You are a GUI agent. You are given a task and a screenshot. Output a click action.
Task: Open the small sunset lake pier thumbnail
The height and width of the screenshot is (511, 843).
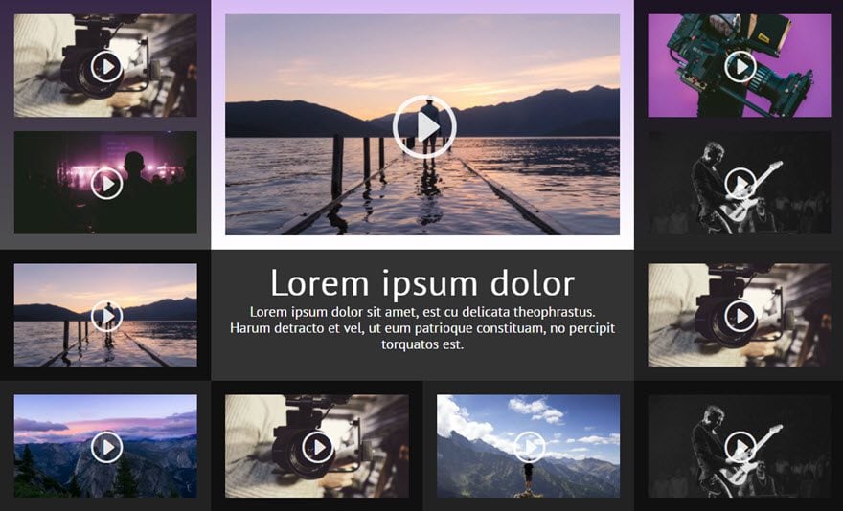105,315
